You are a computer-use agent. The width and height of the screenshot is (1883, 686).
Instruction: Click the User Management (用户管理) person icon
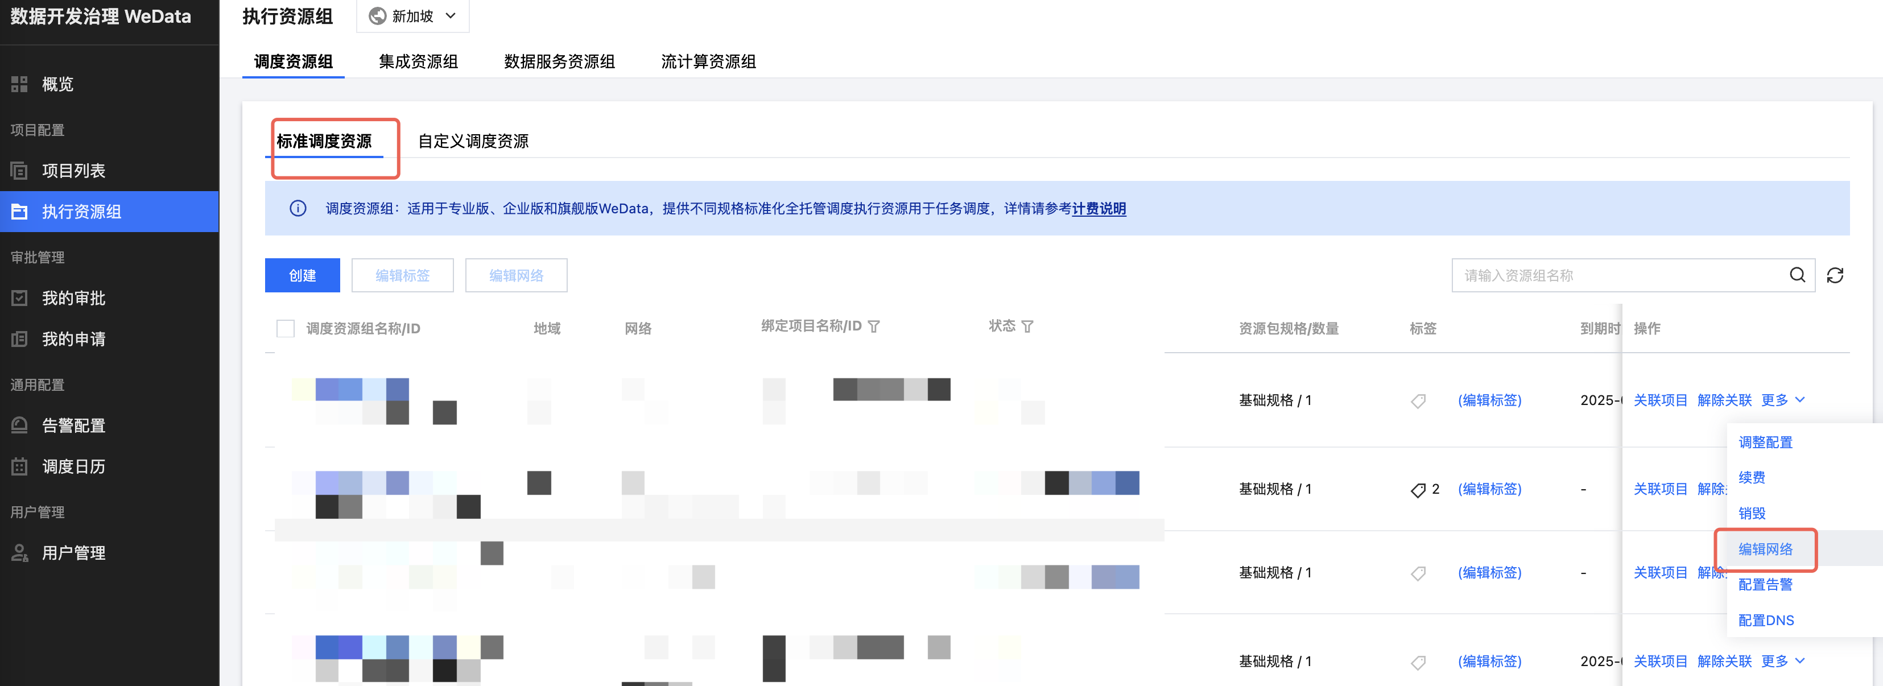coord(20,553)
